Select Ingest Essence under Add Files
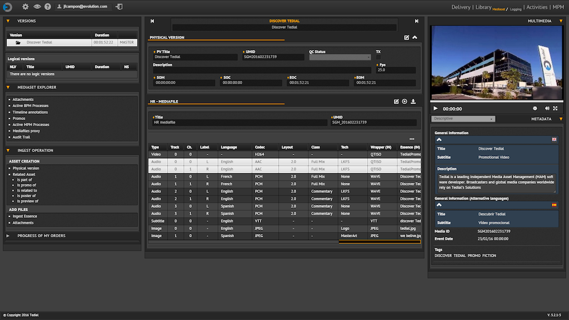569x320 pixels. (24, 216)
